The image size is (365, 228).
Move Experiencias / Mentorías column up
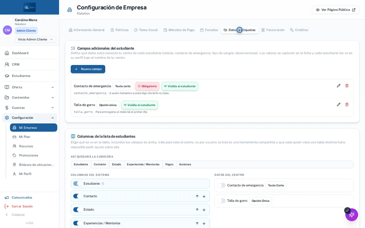[x=197, y=223]
